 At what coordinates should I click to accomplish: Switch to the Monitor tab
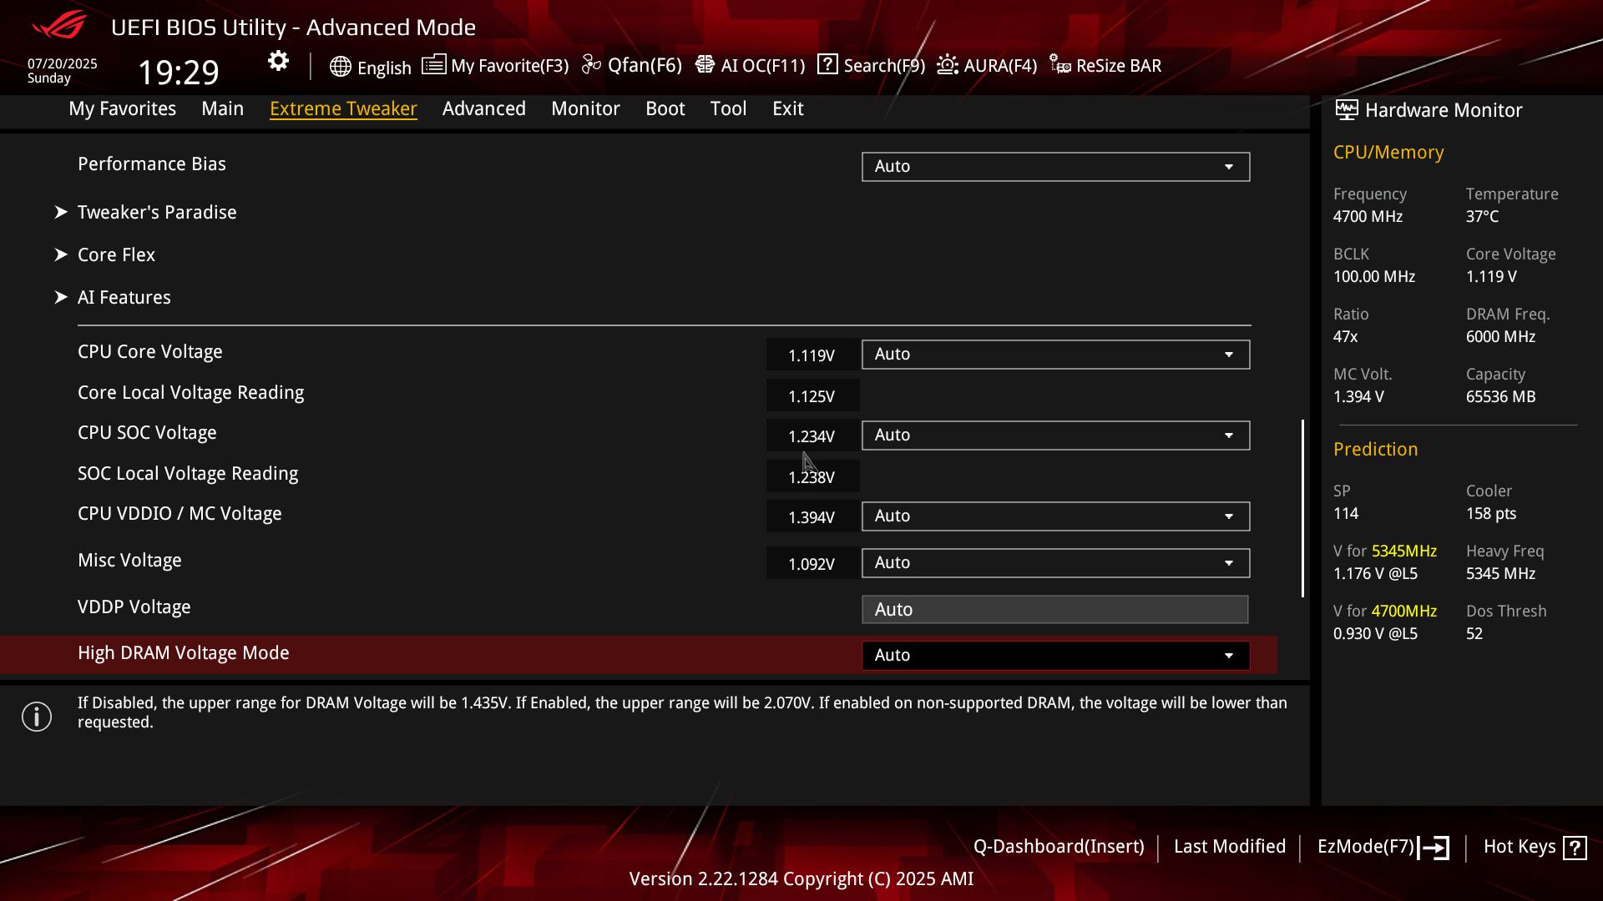coord(584,109)
